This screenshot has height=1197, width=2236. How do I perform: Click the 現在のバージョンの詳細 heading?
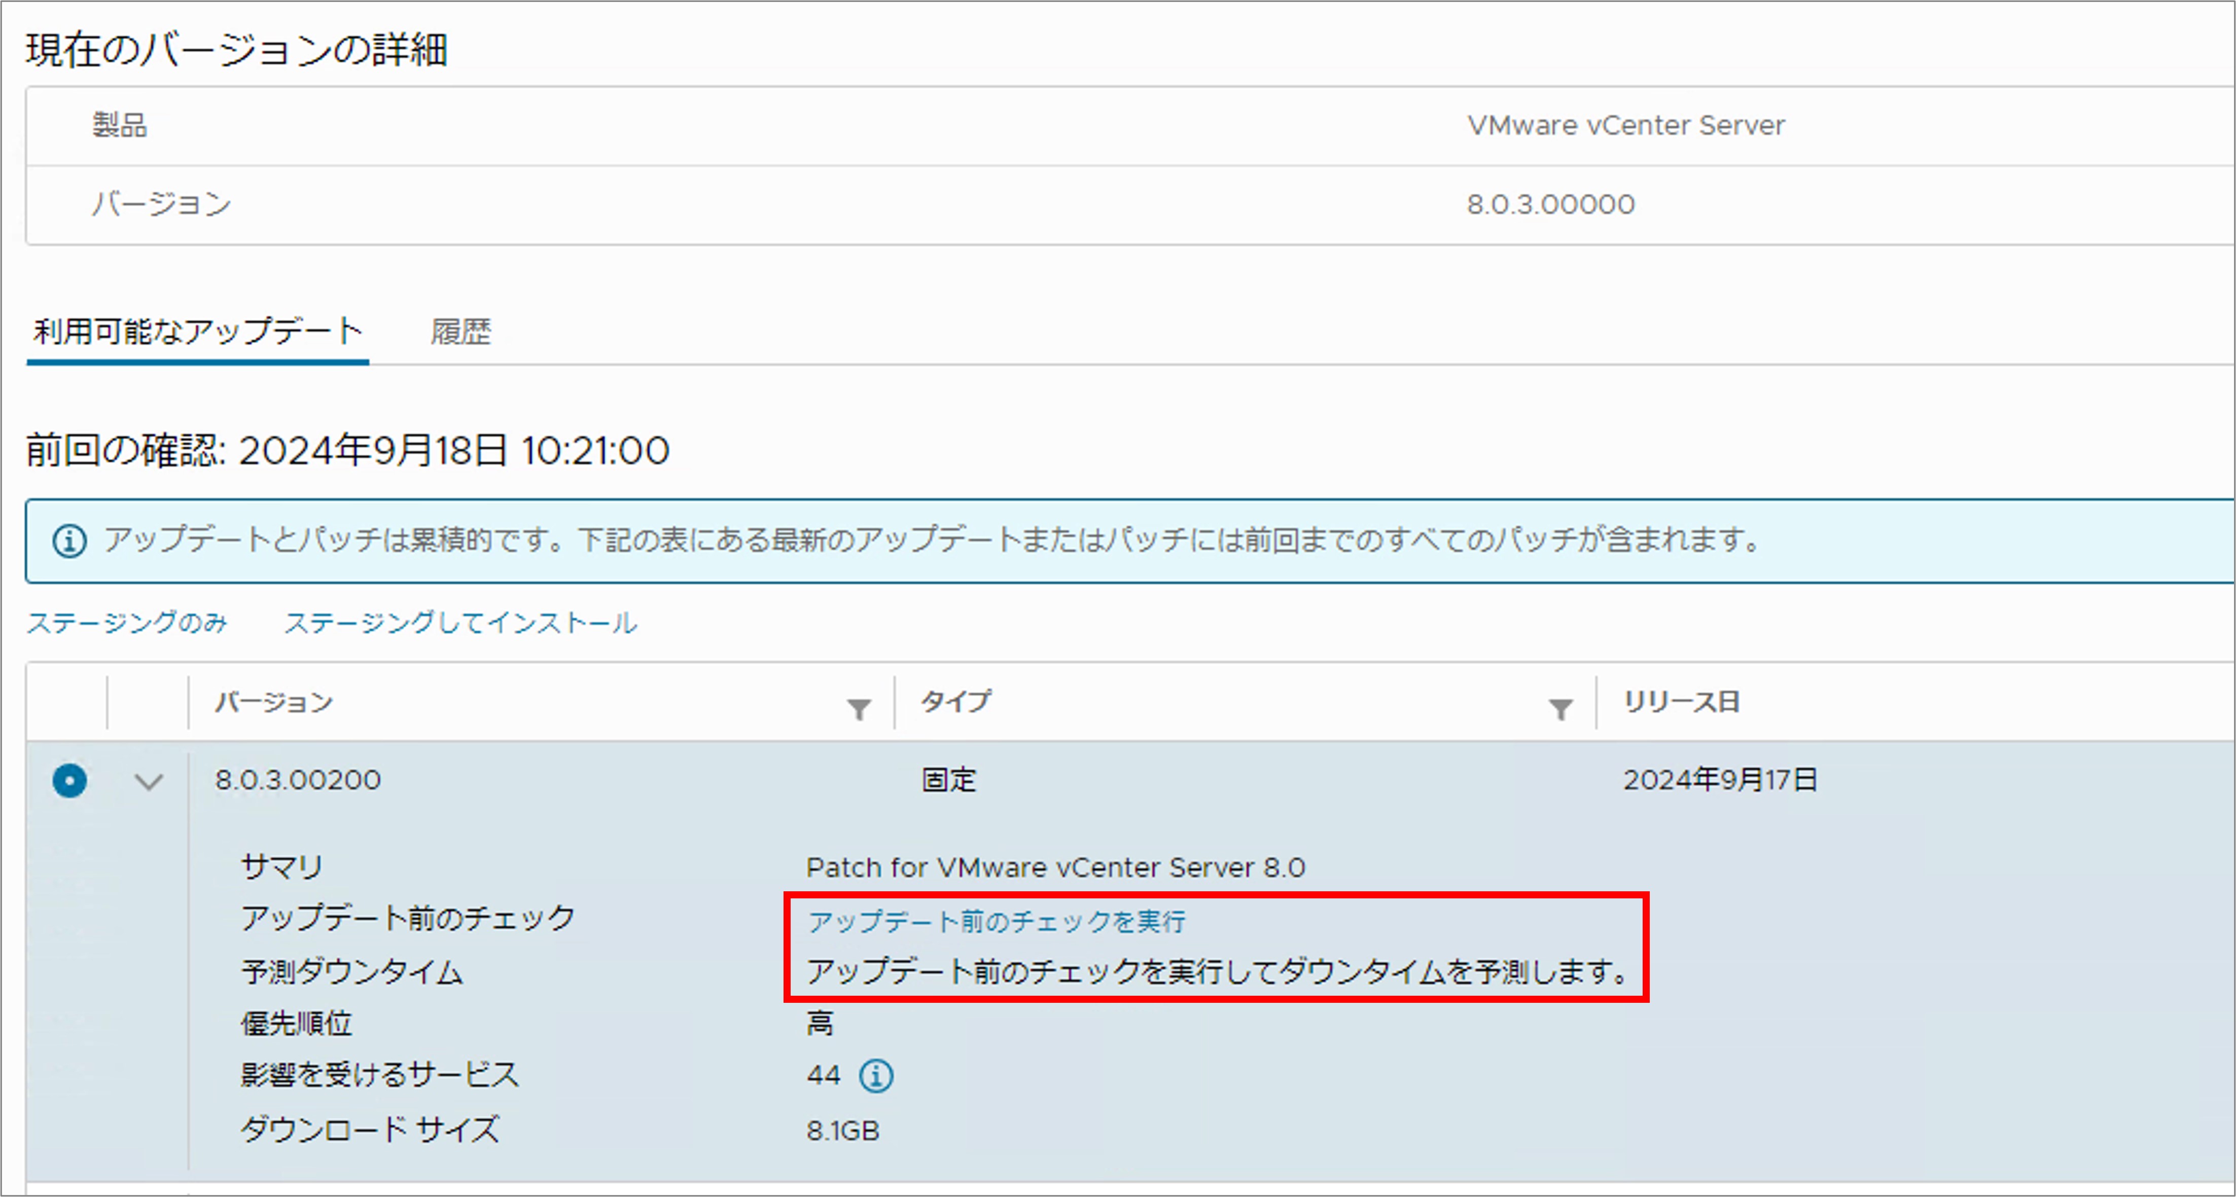(237, 50)
